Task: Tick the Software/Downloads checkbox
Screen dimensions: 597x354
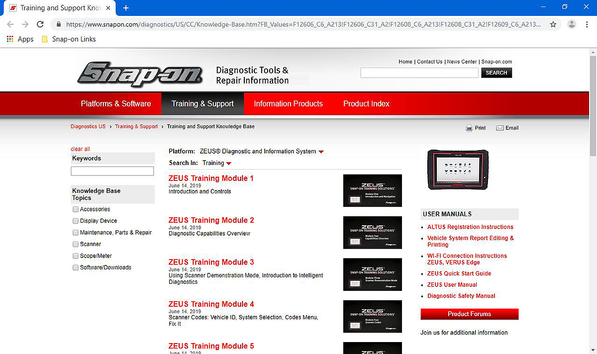Action: pyautogui.click(x=76, y=267)
